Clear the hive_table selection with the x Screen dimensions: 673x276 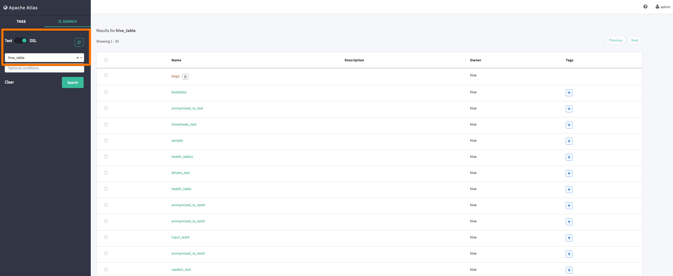pos(77,58)
